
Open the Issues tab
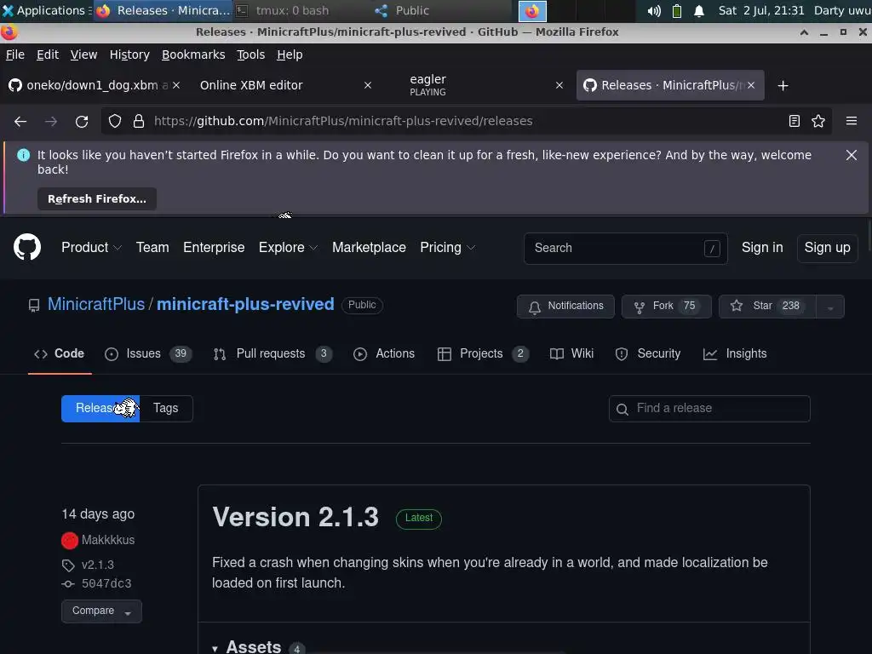(x=148, y=353)
